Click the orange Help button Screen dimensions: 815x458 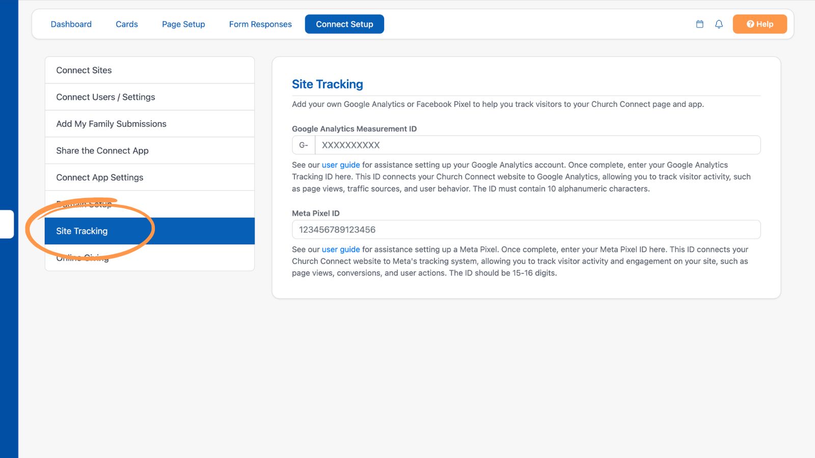click(759, 24)
